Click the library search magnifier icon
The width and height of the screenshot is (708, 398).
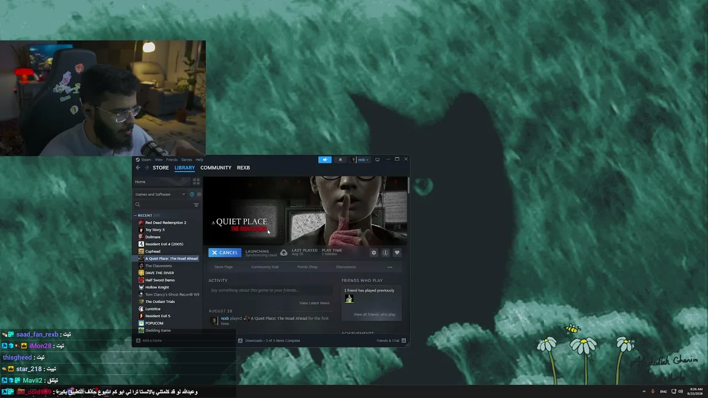(x=138, y=205)
